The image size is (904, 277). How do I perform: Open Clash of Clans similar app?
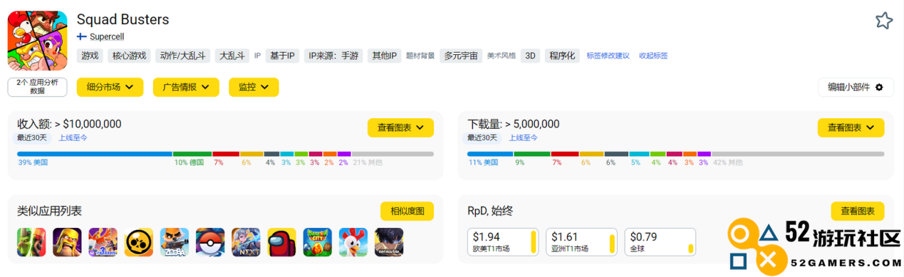pyautogui.click(x=67, y=242)
